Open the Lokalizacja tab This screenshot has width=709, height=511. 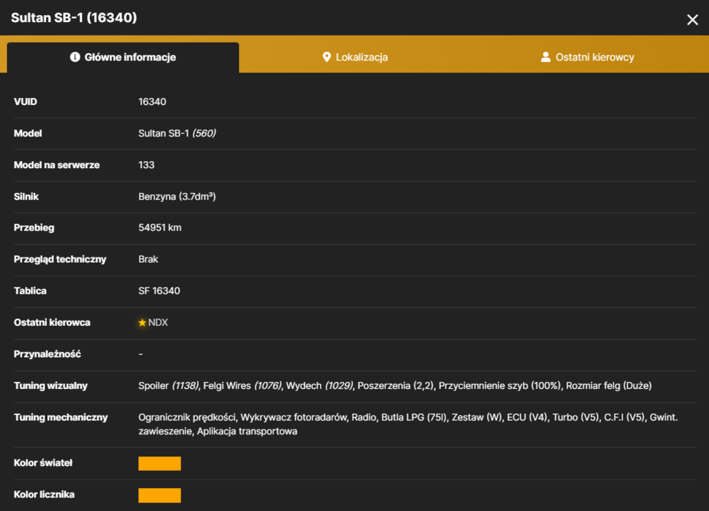tap(355, 57)
